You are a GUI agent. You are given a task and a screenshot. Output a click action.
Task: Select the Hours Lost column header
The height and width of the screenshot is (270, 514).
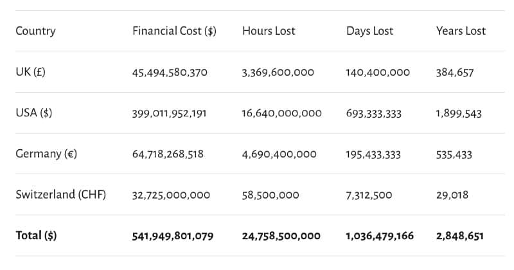click(269, 31)
